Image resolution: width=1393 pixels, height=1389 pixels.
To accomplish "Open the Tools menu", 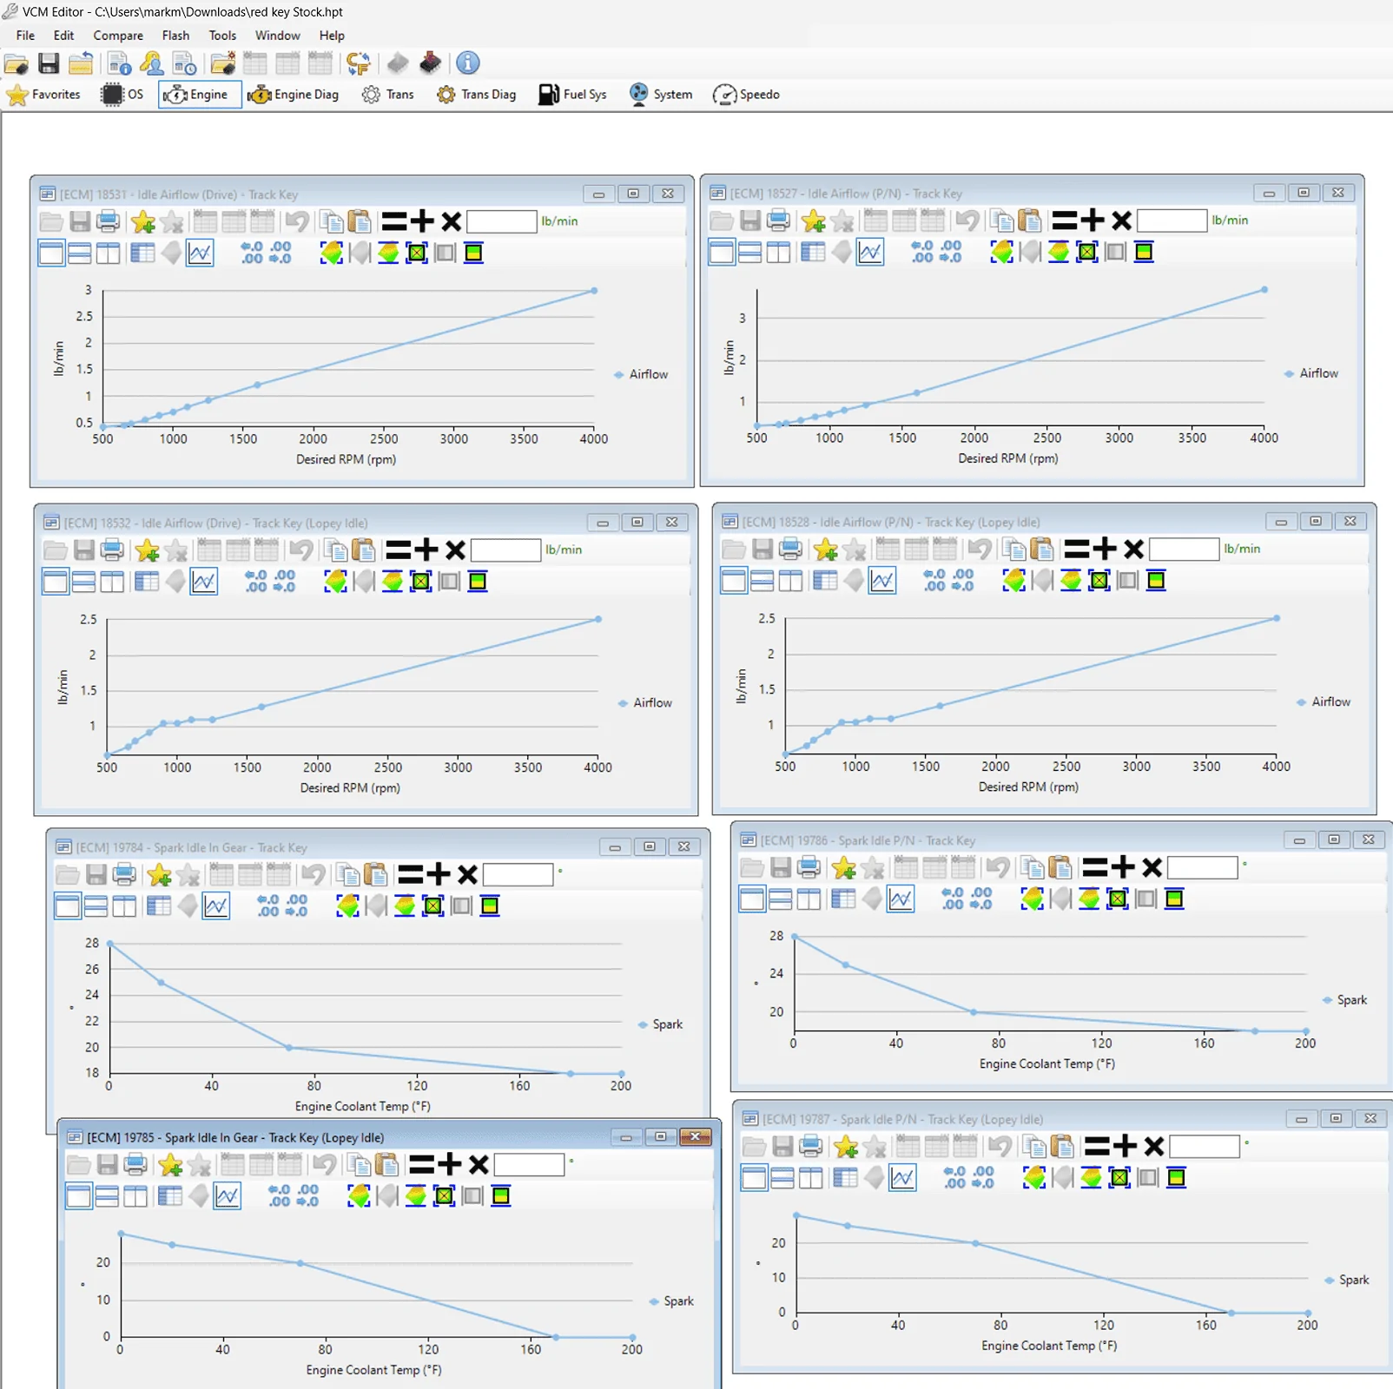I will point(222,36).
